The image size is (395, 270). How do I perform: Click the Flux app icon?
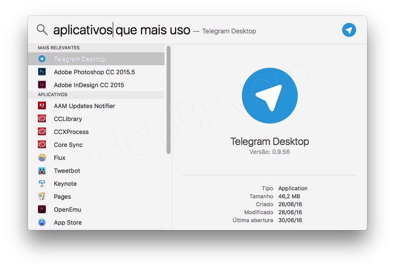click(42, 157)
